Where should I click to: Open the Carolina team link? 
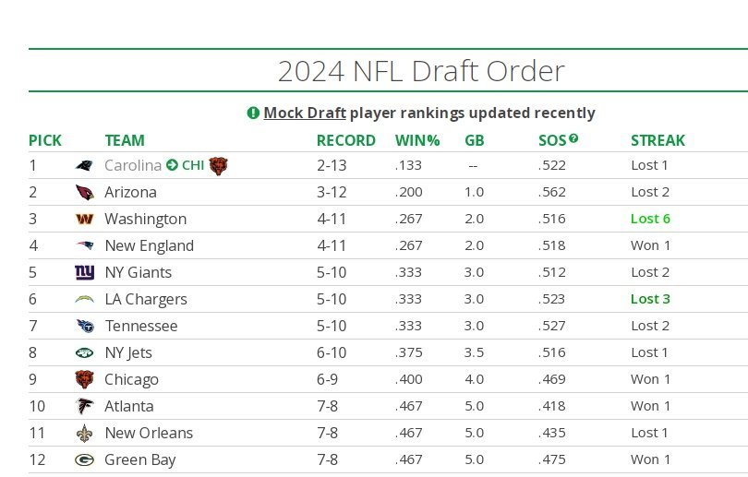click(133, 166)
